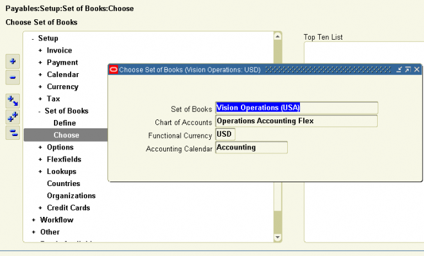Collapse the Set of Books node

(x=39, y=111)
